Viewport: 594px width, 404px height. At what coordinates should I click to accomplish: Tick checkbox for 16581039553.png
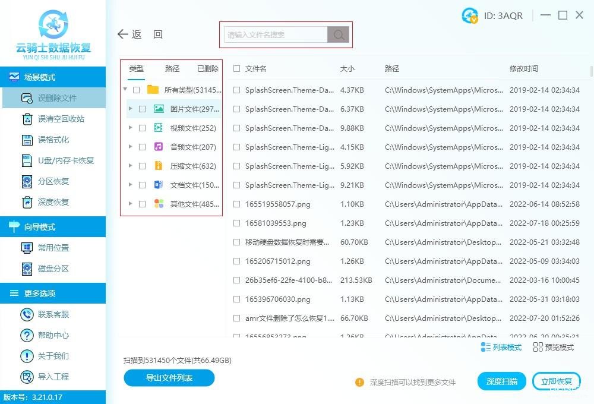237,223
